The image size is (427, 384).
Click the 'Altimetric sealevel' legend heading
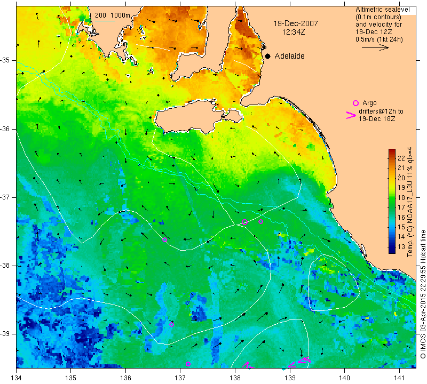(382, 10)
